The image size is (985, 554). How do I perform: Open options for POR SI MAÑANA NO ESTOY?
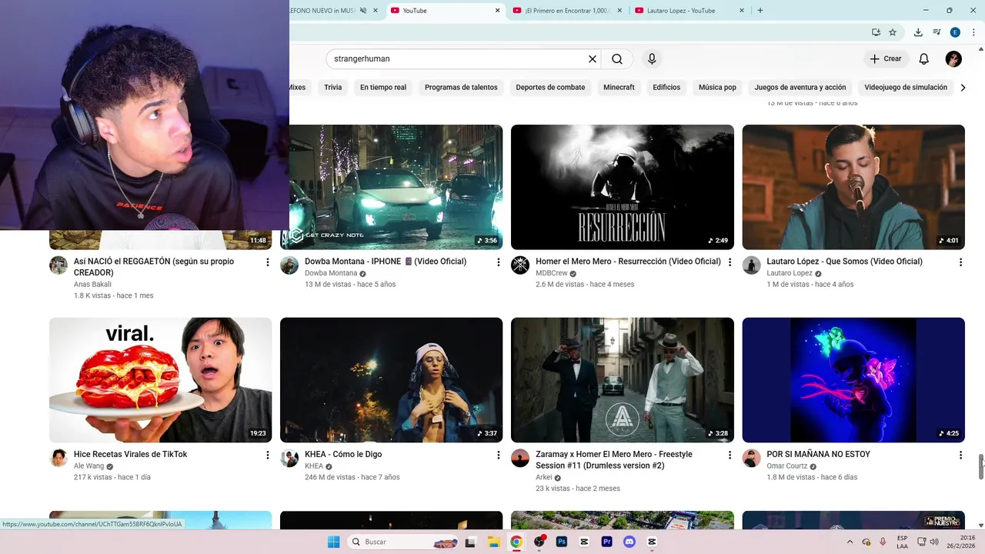click(960, 456)
